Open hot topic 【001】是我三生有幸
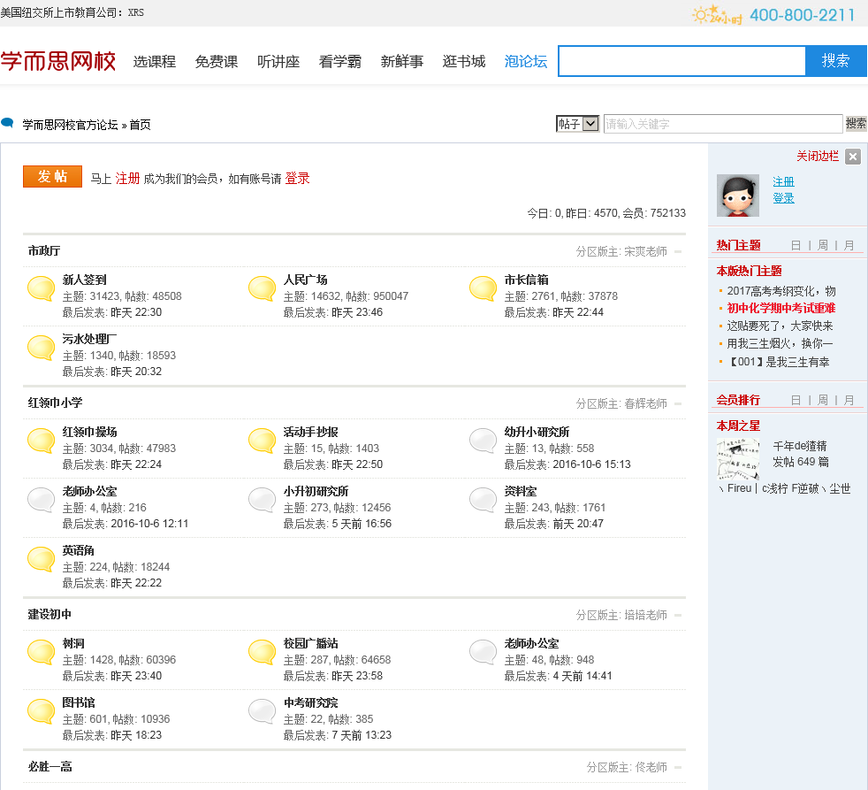This screenshot has width=868, height=790. pyautogui.click(x=779, y=363)
